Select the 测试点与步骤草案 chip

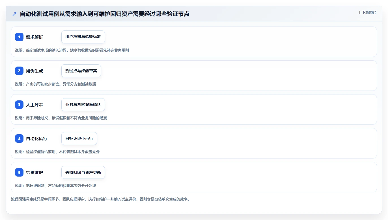point(81,71)
